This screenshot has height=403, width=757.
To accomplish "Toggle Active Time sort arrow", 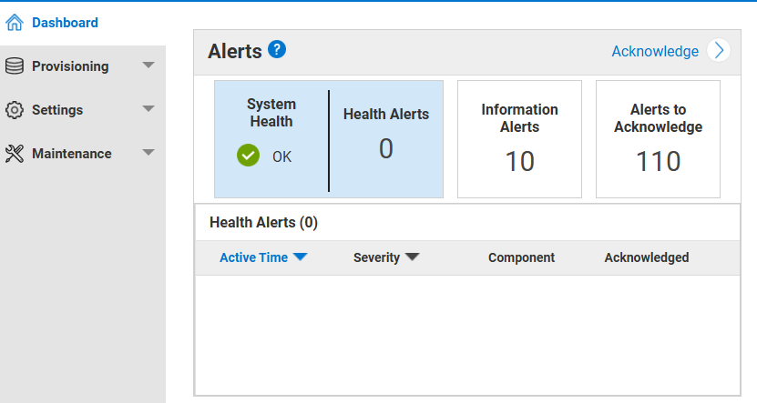I will (300, 257).
